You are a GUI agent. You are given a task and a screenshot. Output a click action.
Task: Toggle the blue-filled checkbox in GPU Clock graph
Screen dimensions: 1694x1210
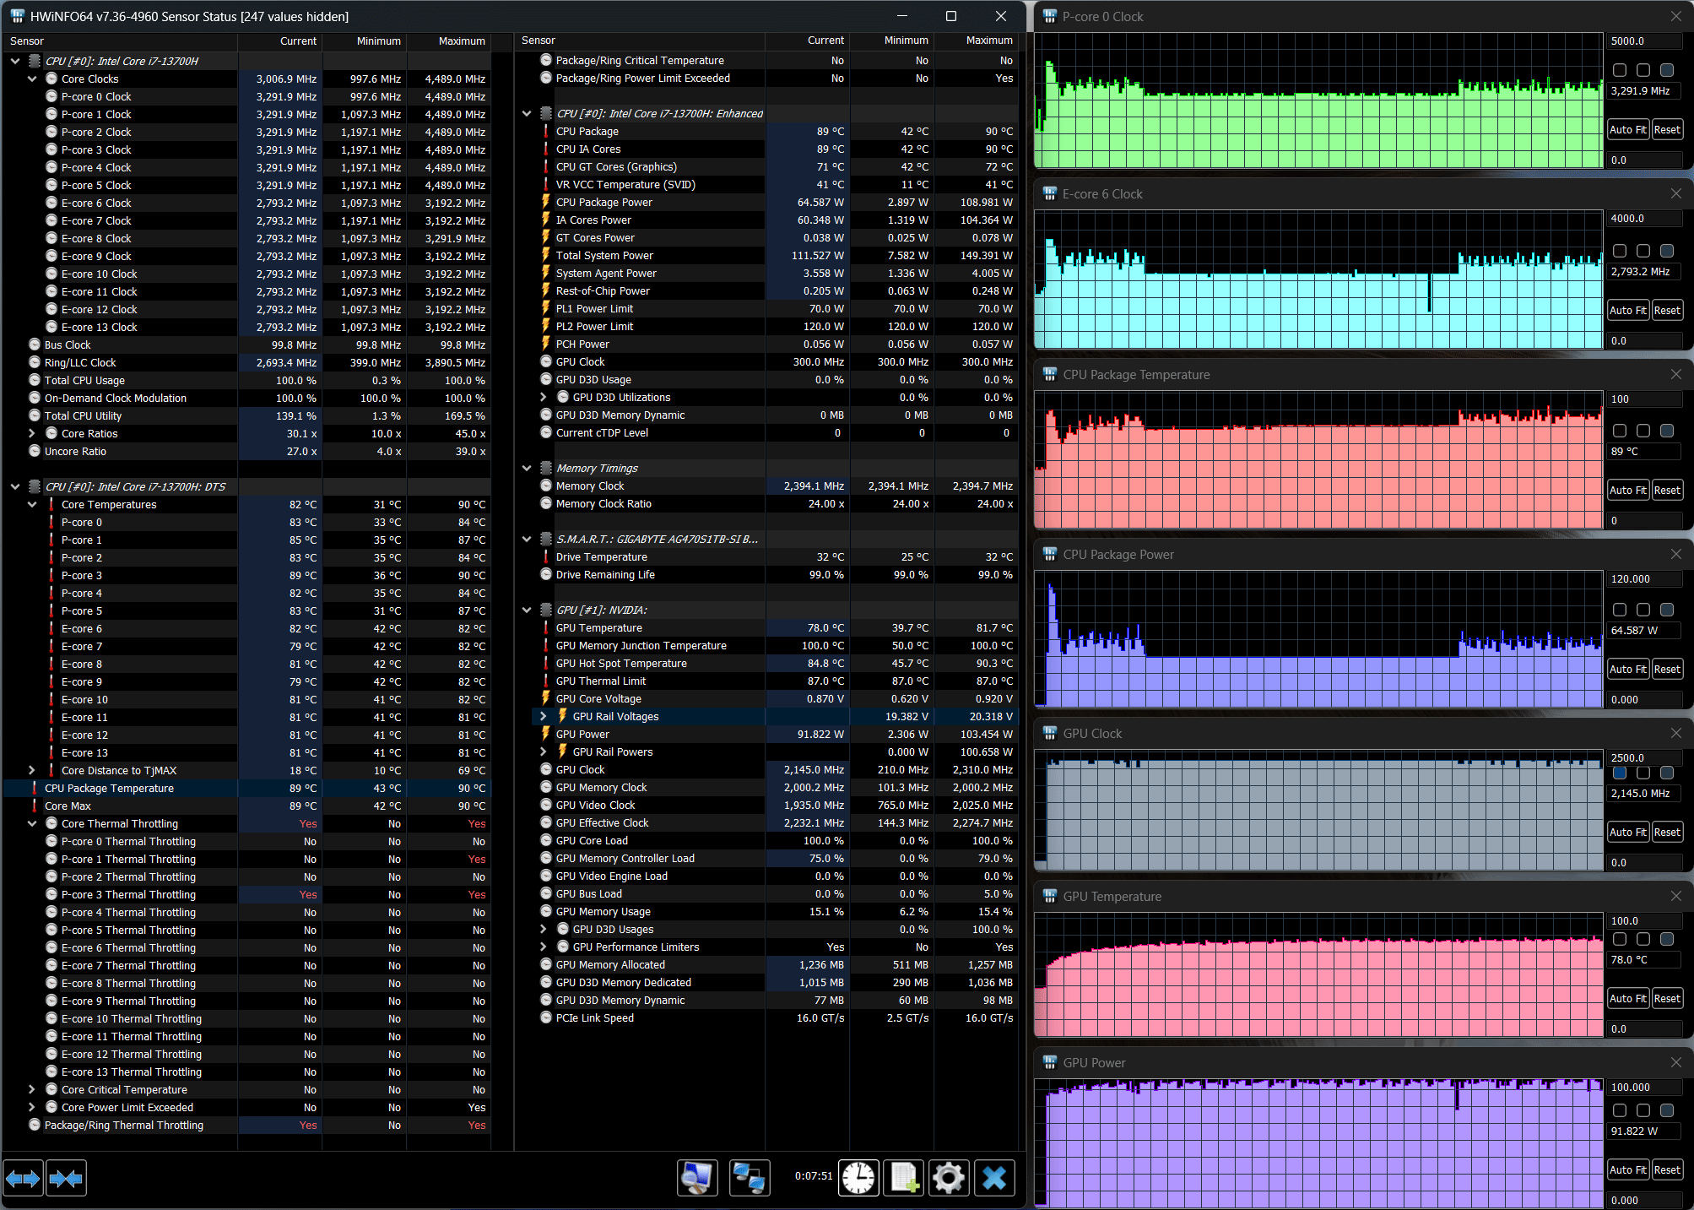[x=1619, y=773]
